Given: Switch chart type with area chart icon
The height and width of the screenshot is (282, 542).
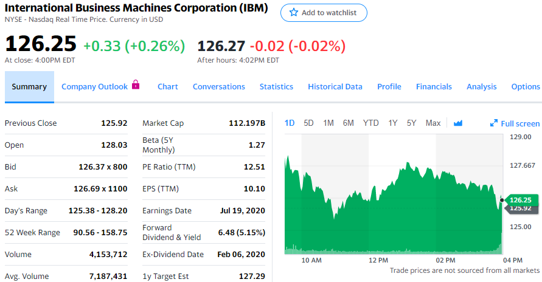Looking at the screenshot, I should tap(458, 123).
